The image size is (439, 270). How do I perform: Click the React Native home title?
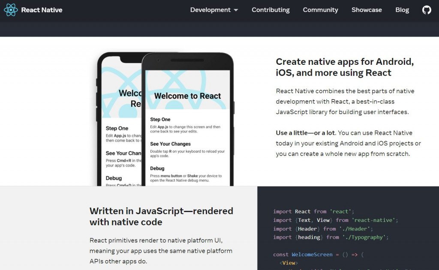(x=42, y=10)
